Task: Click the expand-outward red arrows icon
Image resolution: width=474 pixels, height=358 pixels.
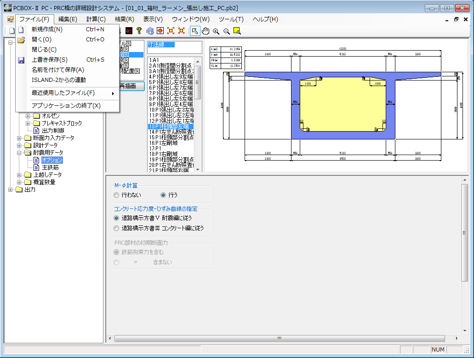Action: click(x=171, y=31)
